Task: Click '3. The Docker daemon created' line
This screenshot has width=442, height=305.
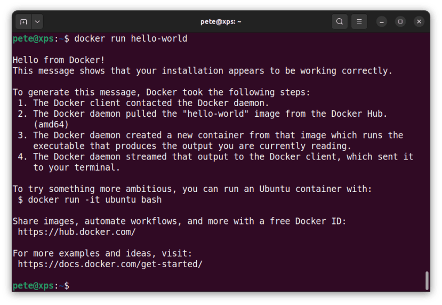Action: coord(210,135)
